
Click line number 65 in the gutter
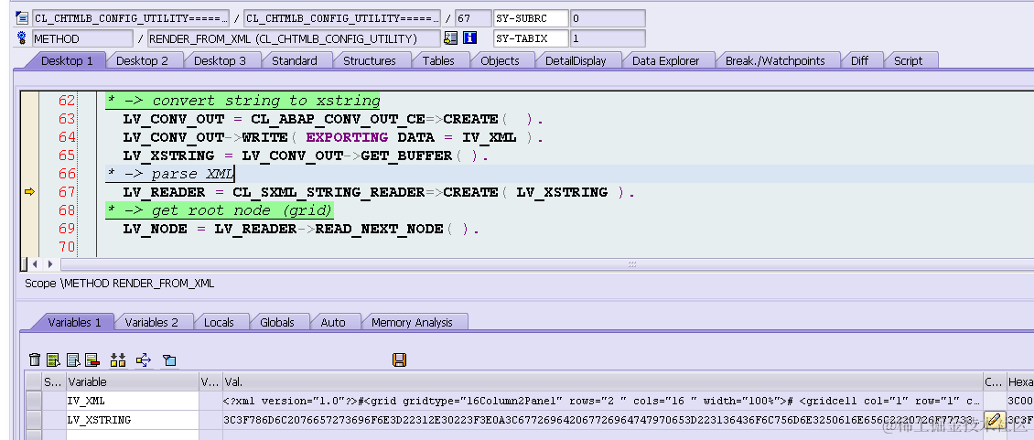67,156
